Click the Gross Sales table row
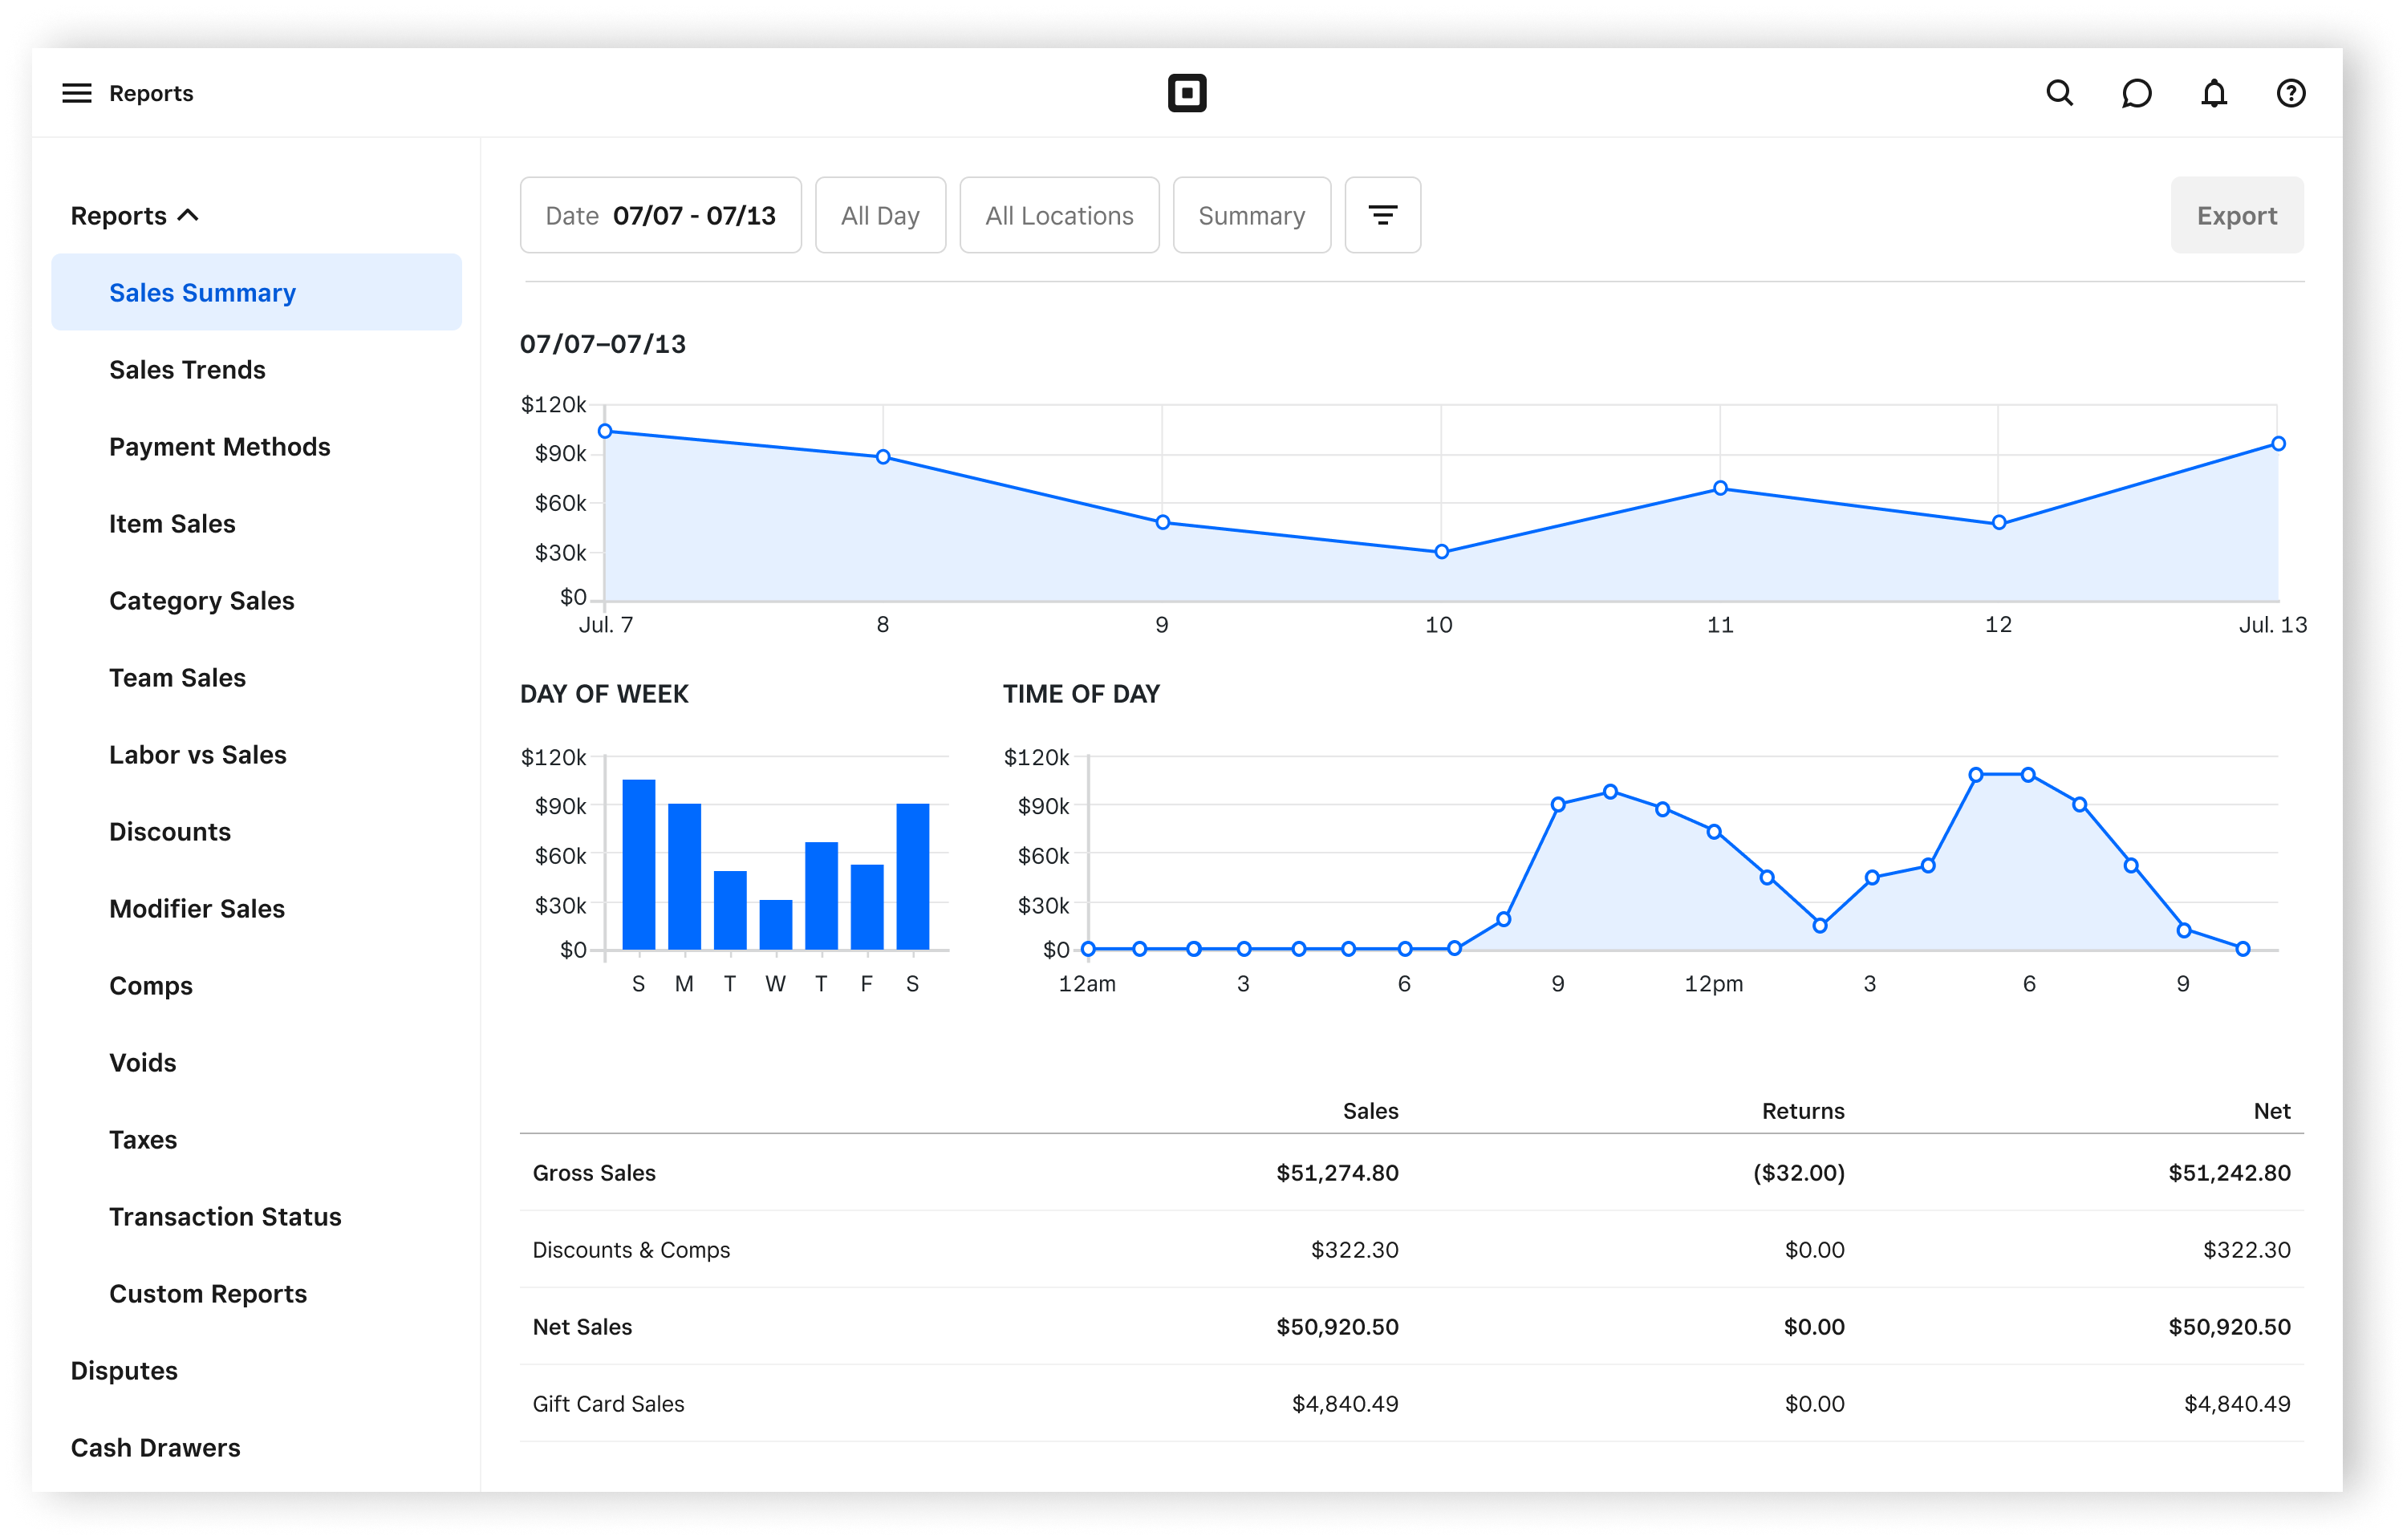 pos(1410,1173)
